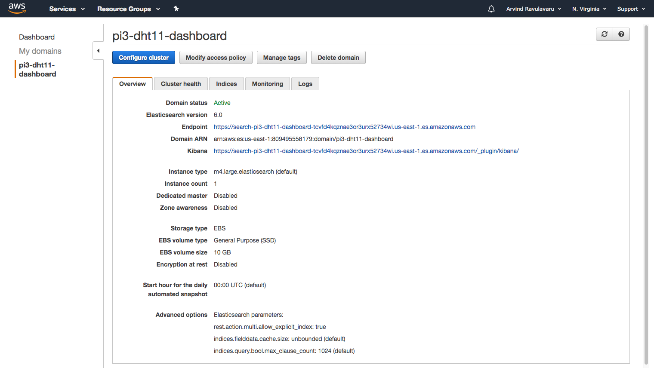
Task: Open the AWS home logo
Action: [17, 8]
